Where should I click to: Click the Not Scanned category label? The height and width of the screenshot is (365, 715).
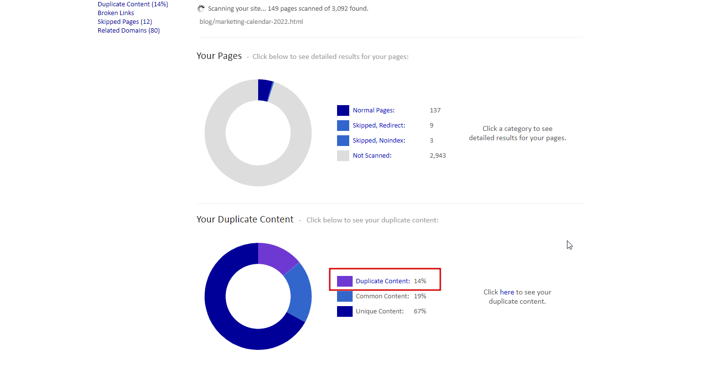pyautogui.click(x=372, y=155)
